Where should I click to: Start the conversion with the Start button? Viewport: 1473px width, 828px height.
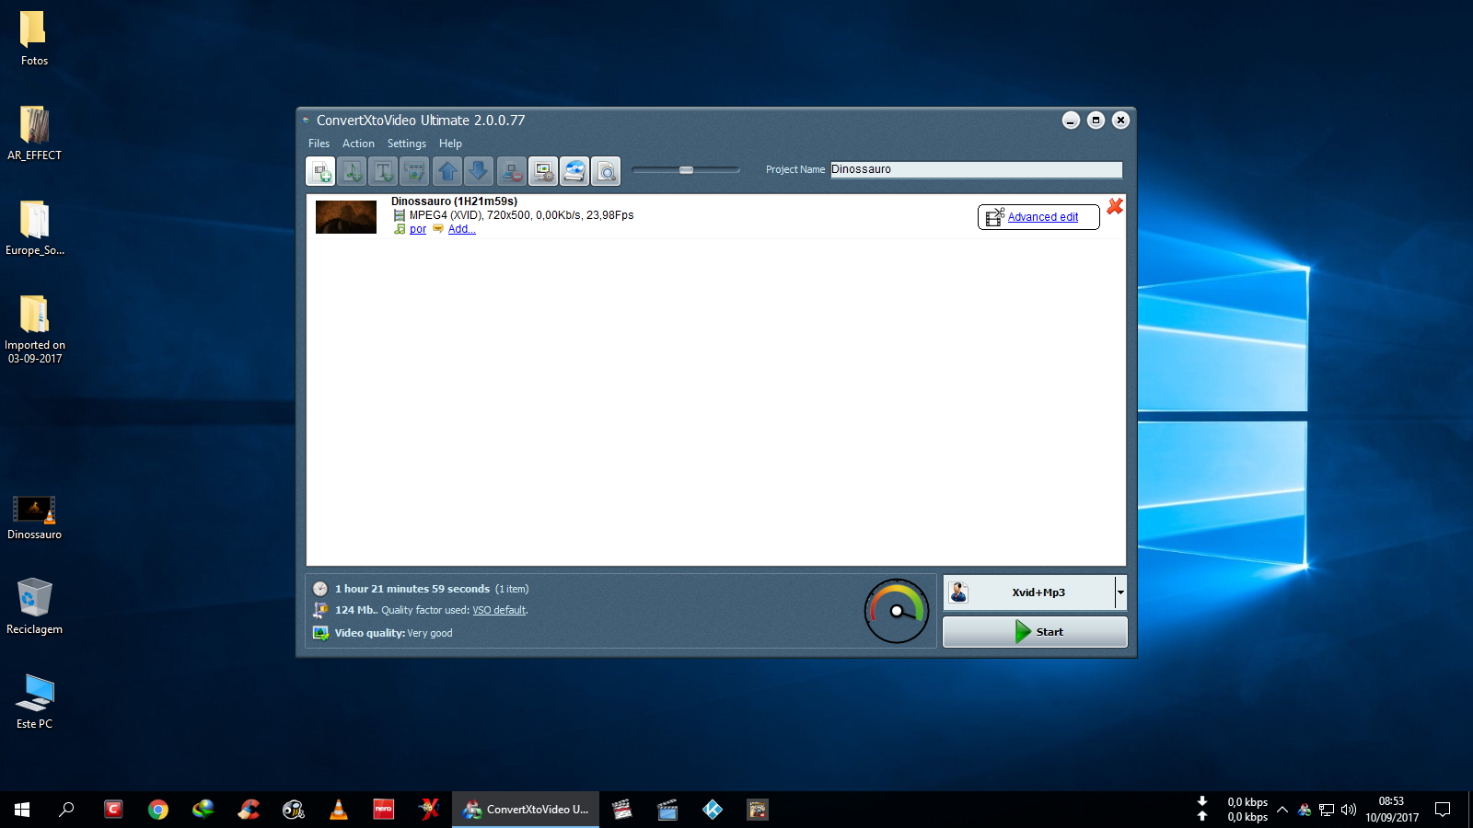click(1035, 632)
